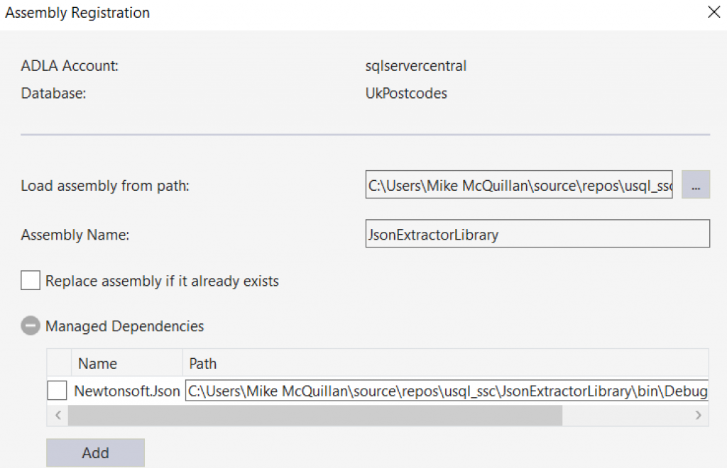Screen dimensions: 727x468
Task: Click the Add dependency button
Action: [x=95, y=452]
